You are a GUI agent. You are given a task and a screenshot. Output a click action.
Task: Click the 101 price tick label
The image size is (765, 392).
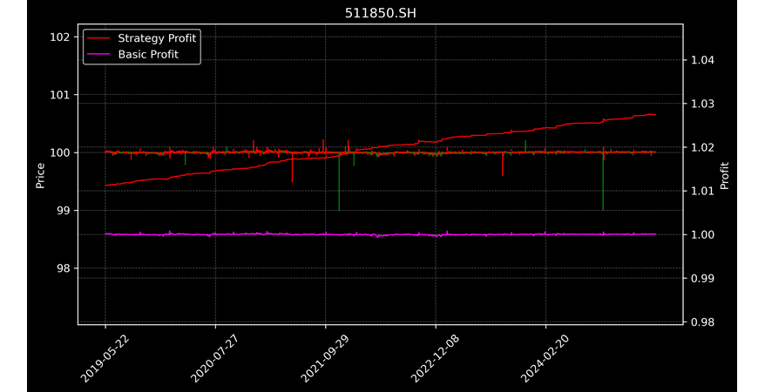click(60, 95)
